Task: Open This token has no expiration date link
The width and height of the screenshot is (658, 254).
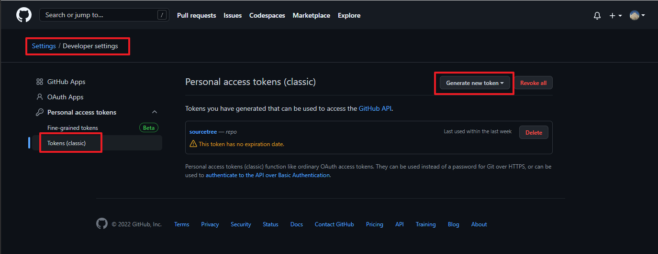Action: pyautogui.click(x=241, y=144)
